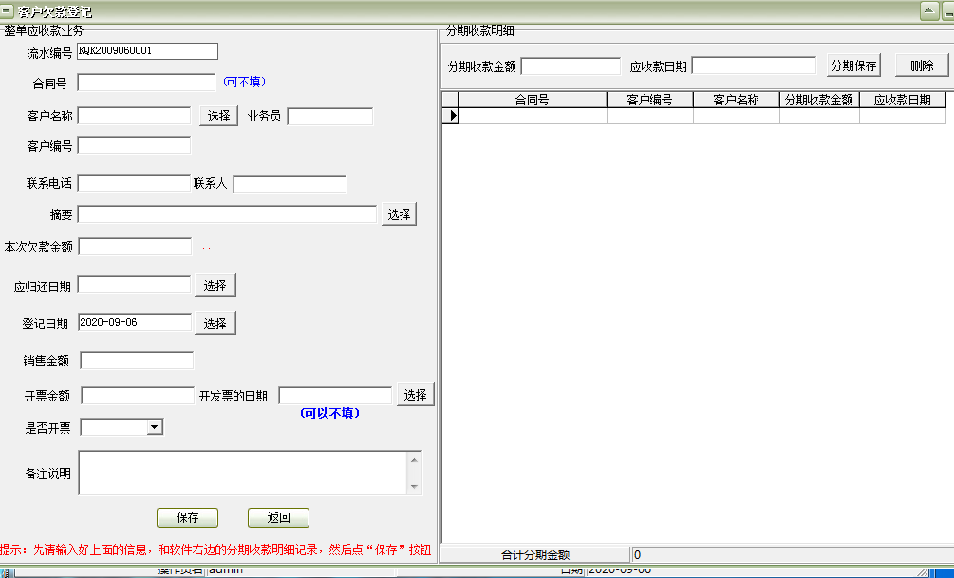Click the 客户编号 input field

coord(134,145)
